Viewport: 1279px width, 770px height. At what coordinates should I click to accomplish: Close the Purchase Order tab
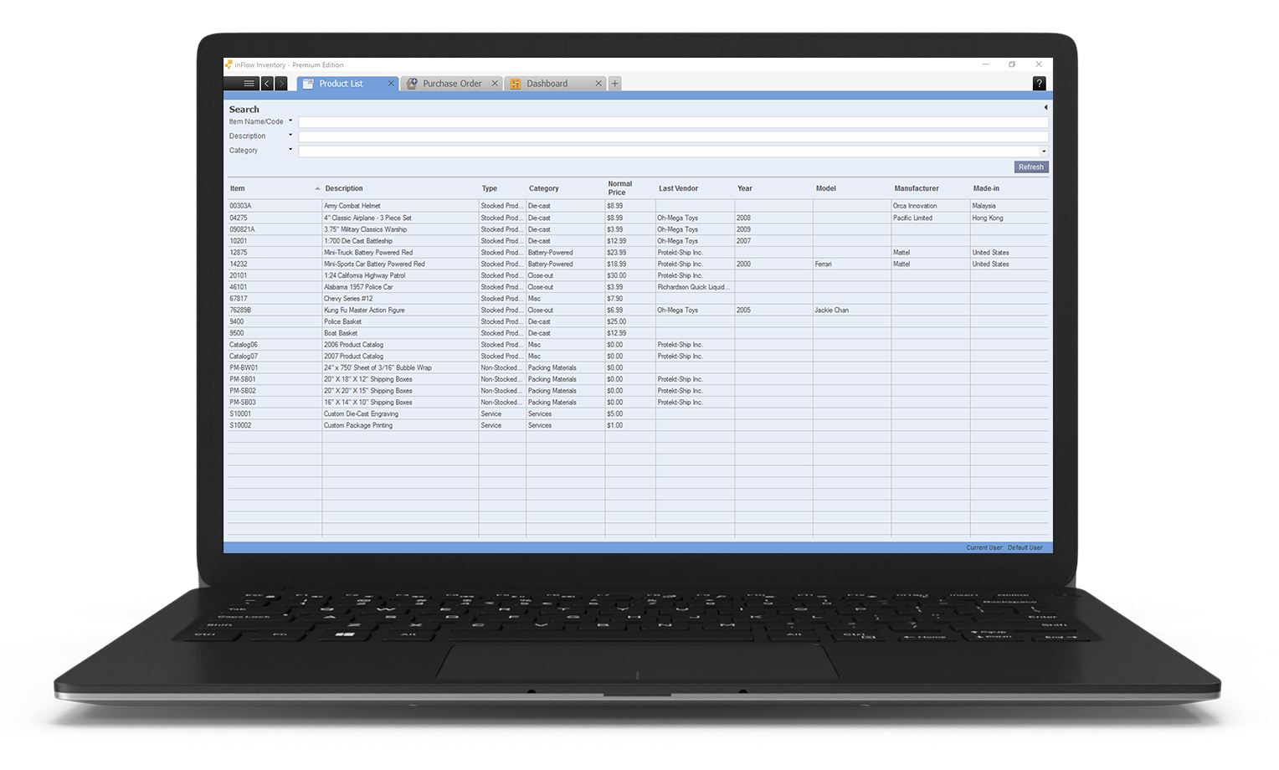pyautogui.click(x=495, y=84)
